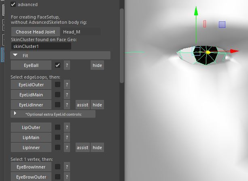This screenshot has width=248, height=181.
Task: Toggle the EyeBall checkbox
Action: [57, 65]
